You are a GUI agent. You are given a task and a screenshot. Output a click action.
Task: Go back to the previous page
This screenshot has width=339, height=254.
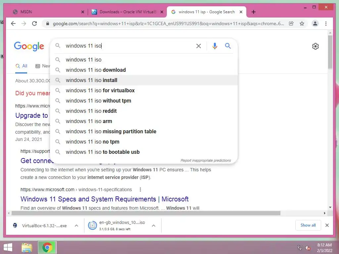[13, 23]
